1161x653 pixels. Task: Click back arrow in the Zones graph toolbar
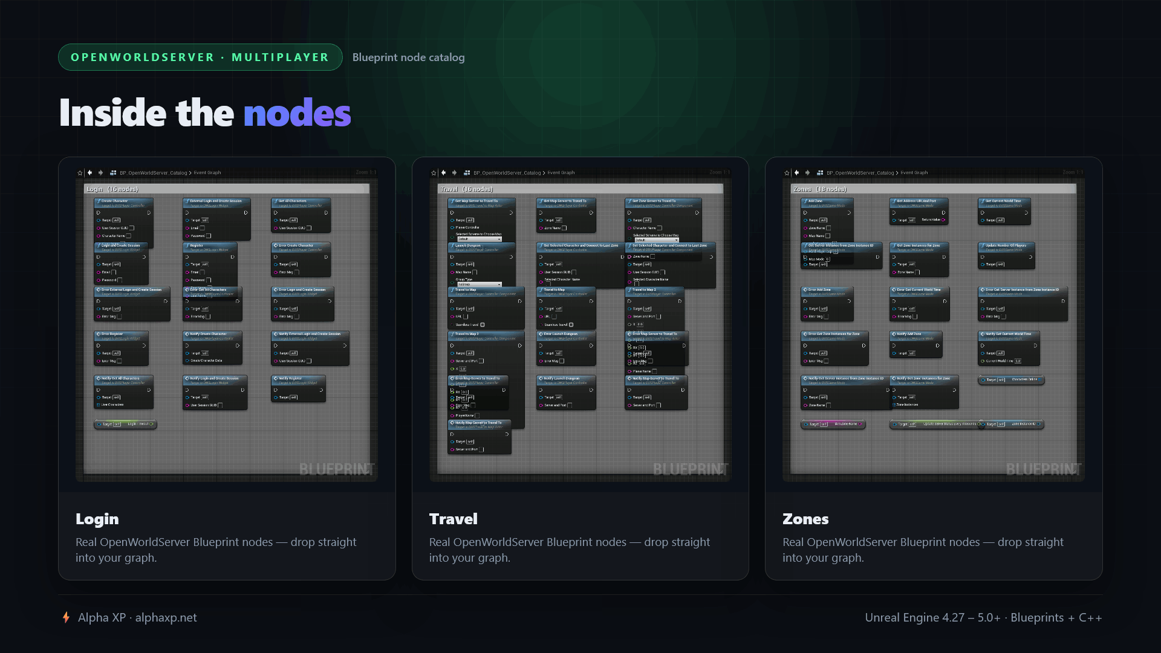[x=797, y=173]
